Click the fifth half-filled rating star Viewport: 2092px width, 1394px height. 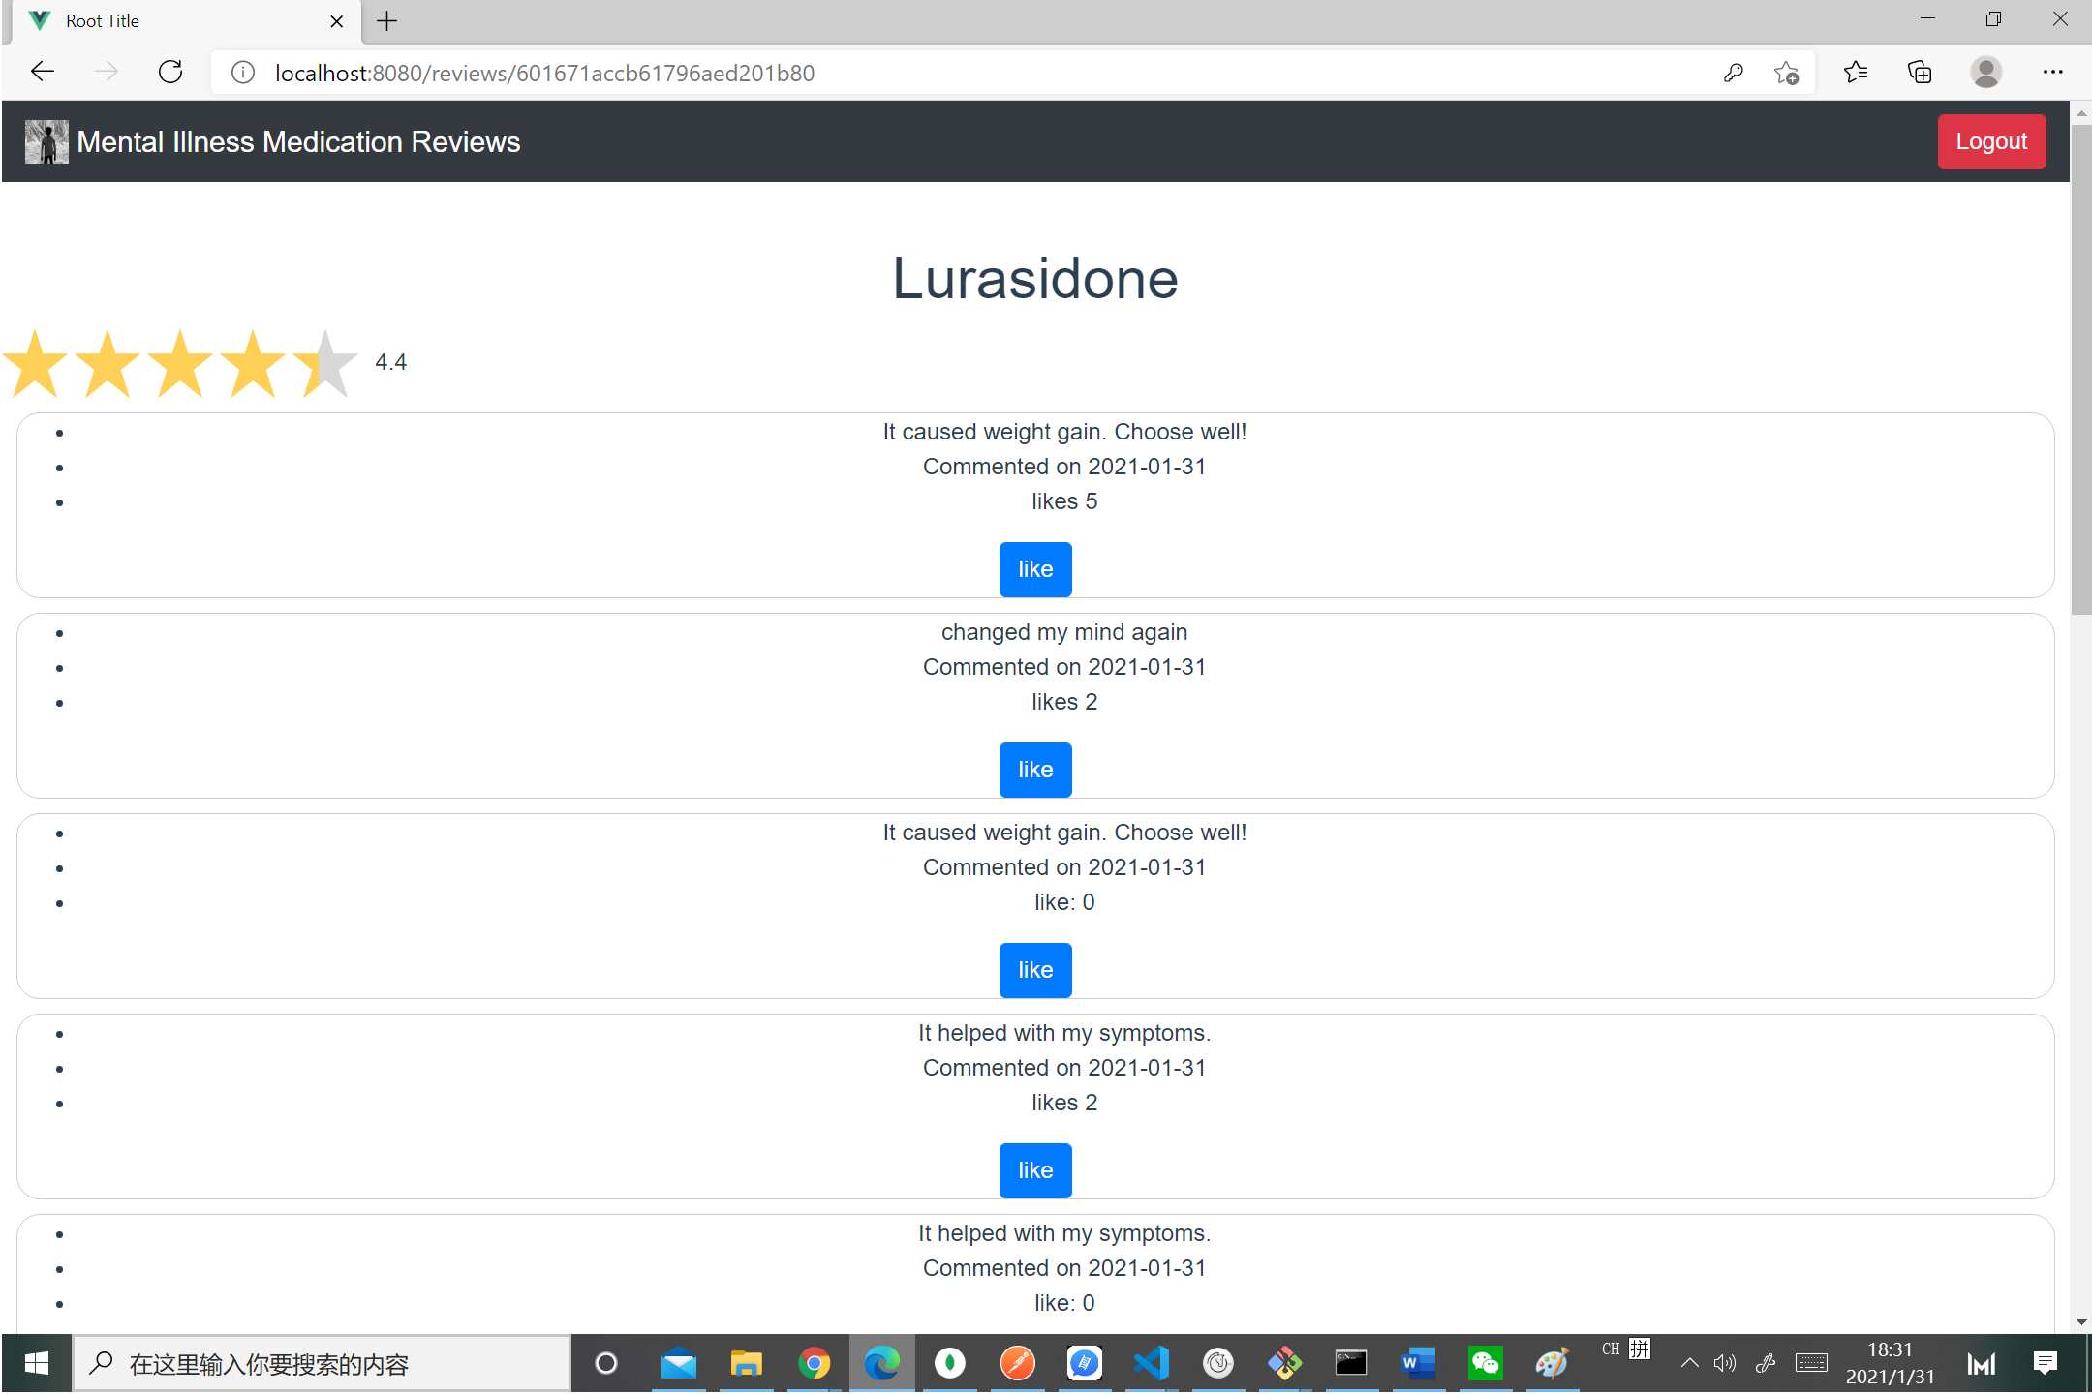pyautogui.click(x=325, y=364)
